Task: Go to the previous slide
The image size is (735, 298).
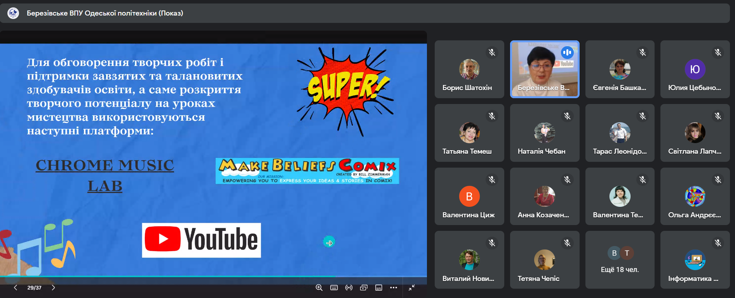Action: click(x=16, y=288)
